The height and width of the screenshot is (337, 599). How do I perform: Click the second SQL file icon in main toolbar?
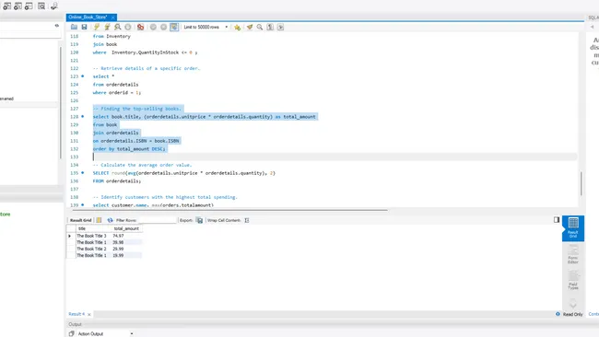[x=18, y=6]
